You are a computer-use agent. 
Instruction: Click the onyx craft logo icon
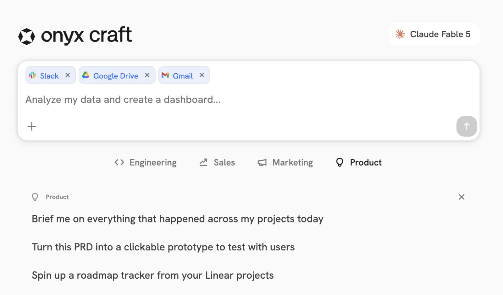[x=27, y=36]
